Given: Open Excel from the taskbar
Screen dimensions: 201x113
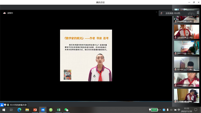Looking at the screenshot, I should (x=59, y=110).
